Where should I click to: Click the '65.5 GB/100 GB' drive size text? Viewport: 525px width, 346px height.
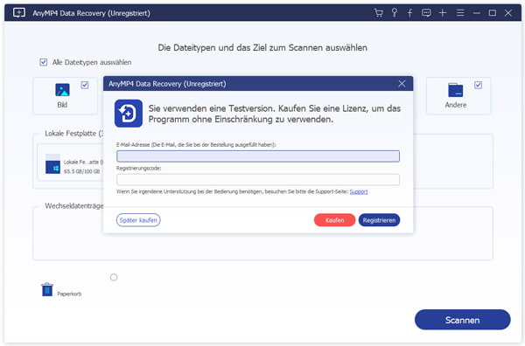click(x=81, y=171)
